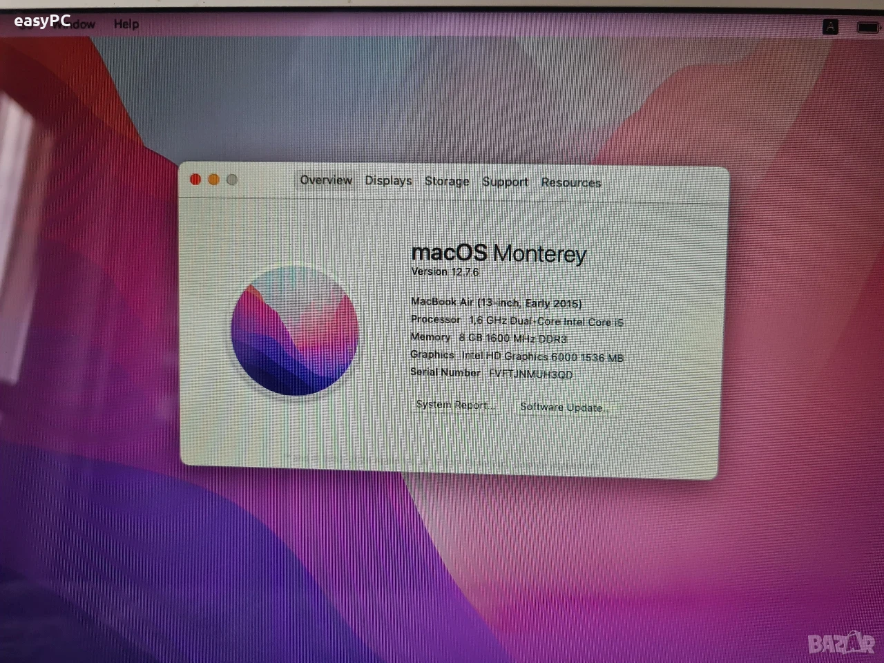Show the Resources tab

[x=571, y=183]
